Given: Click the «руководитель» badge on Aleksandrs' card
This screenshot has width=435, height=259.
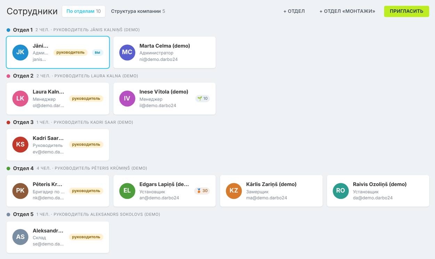Looking at the screenshot, I should tap(86, 237).
